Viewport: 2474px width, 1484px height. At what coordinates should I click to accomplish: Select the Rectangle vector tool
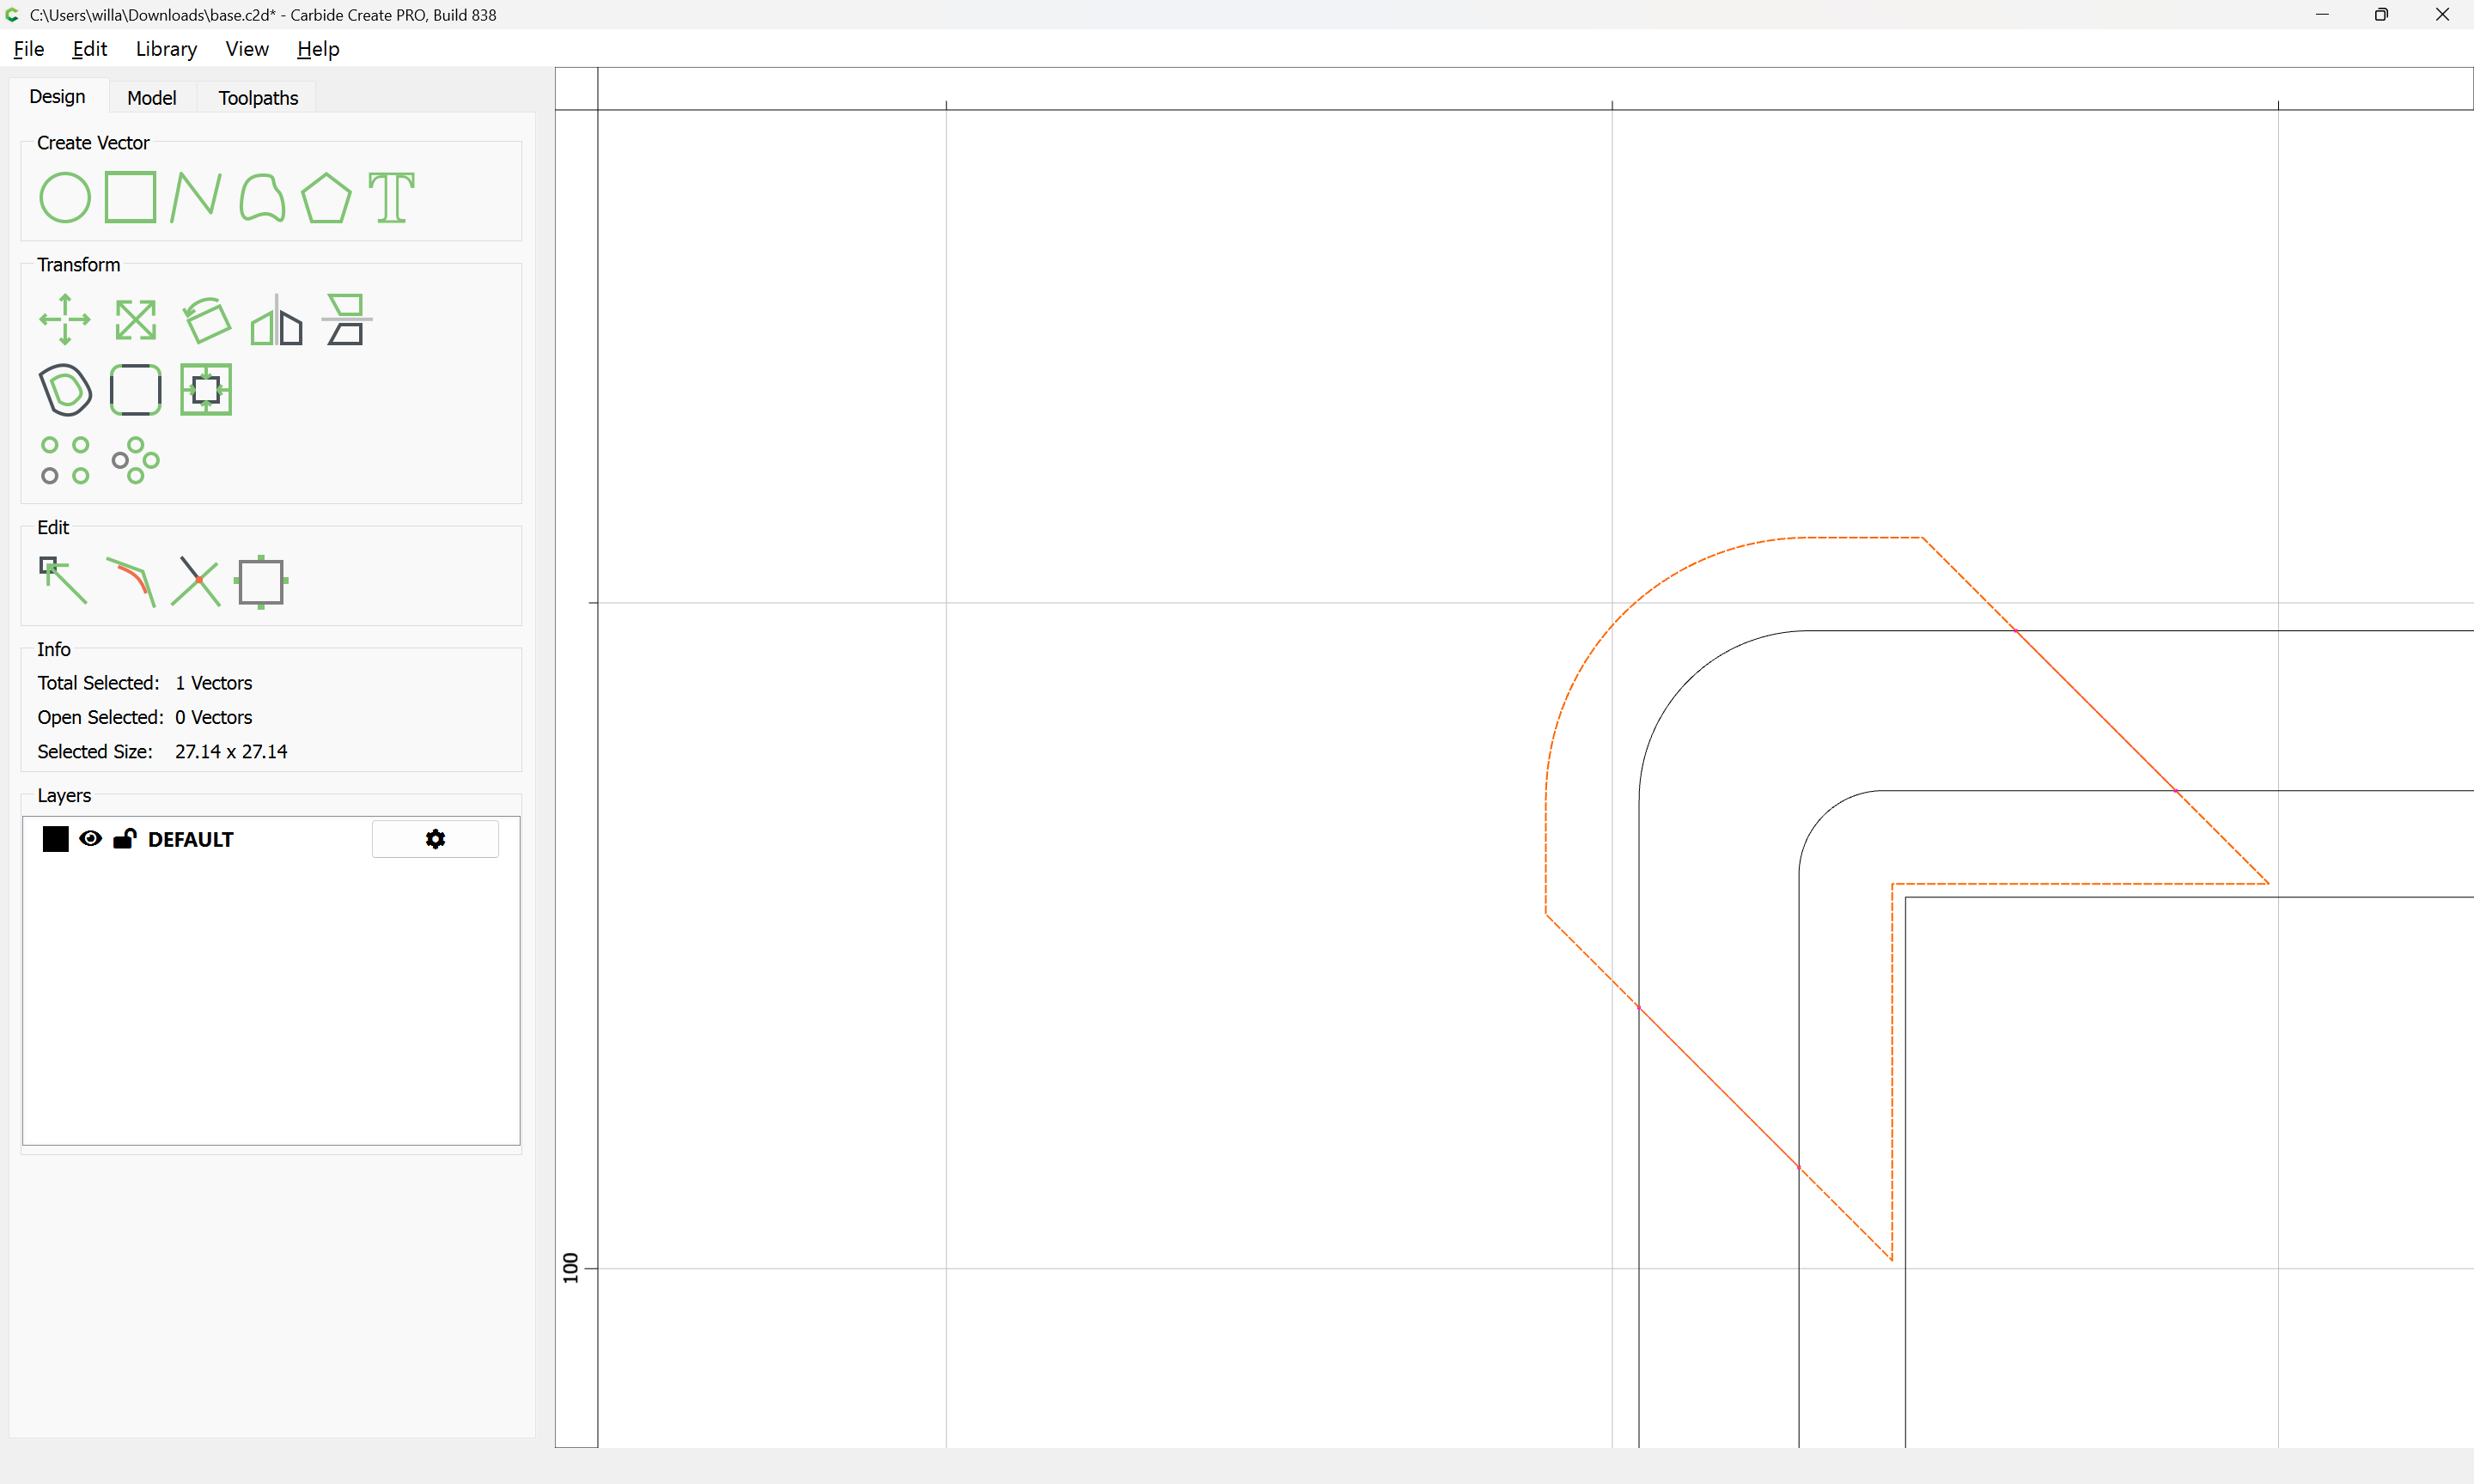(x=130, y=197)
